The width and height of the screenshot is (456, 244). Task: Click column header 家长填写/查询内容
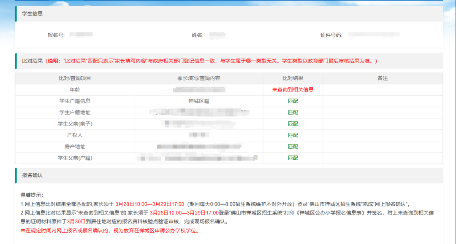198,78
